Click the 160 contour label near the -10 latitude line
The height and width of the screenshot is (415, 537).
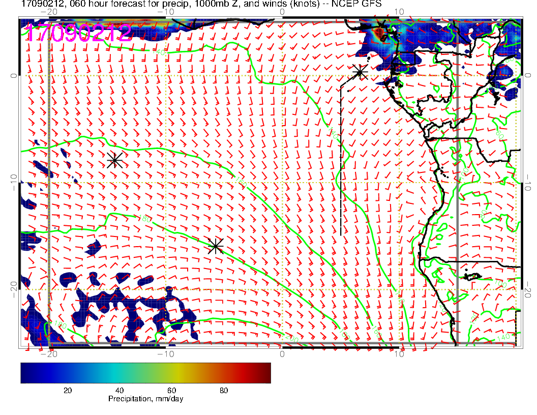click(x=241, y=183)
